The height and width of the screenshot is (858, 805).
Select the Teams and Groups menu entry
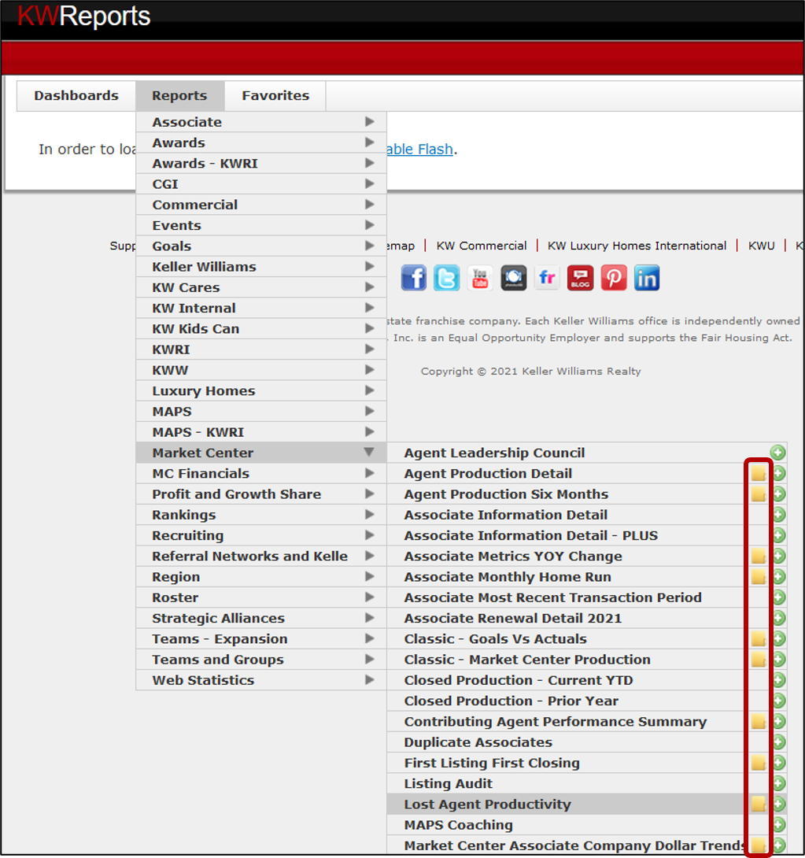(x=261, y=660)
